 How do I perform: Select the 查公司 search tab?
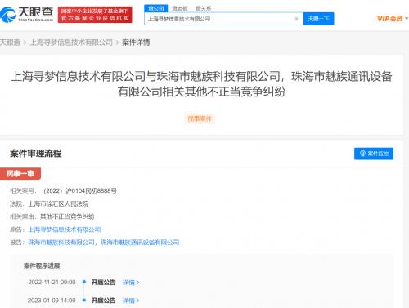coord(156,8)
